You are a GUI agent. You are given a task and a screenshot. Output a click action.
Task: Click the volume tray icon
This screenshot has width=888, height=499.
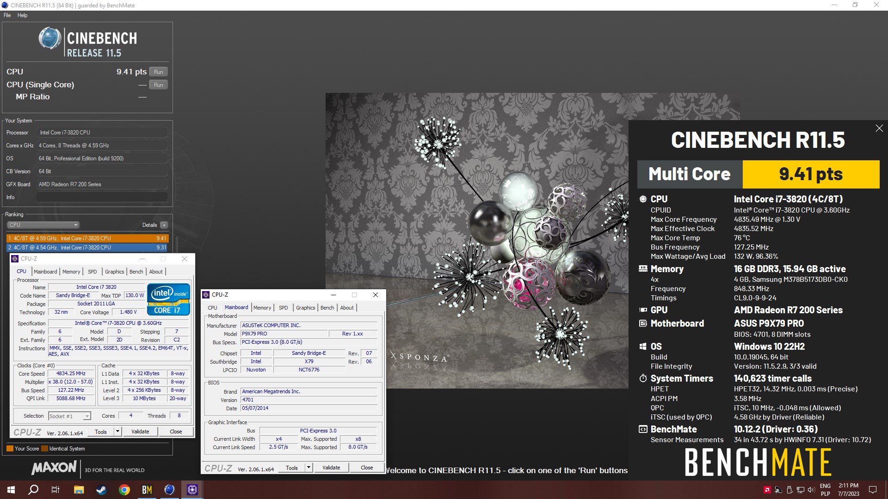coord(812,490)
